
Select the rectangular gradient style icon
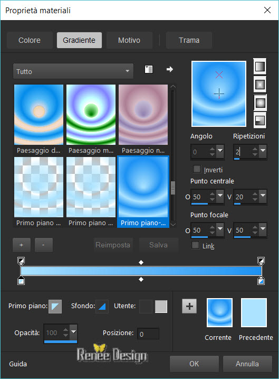tap(259, 85)
